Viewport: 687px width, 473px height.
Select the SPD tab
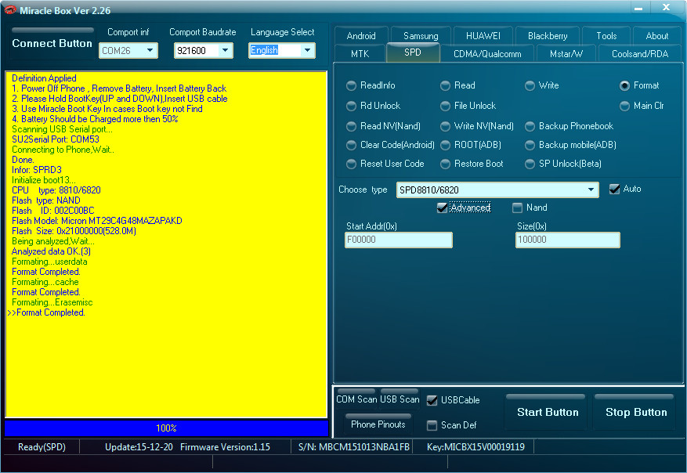[413, 52]
